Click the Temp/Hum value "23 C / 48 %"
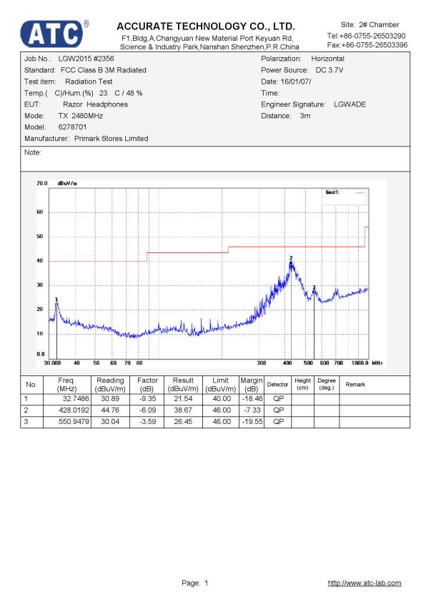The height and width of the screenshot is (610, 431). point(121,93)
